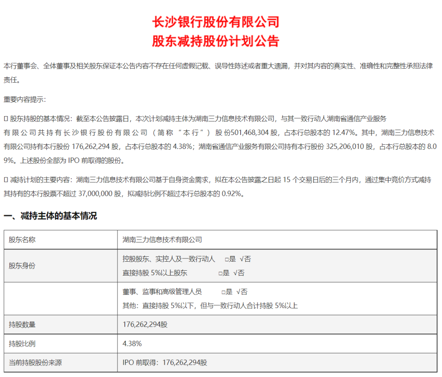
Task: Click the bullet before 股东持股的基本情况
Action: (x=6, y=119)
